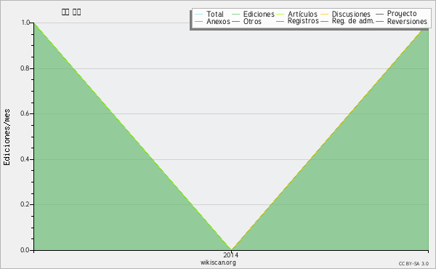
Task: Click the Ediciones legend label
Action: (x=259, y=14)
